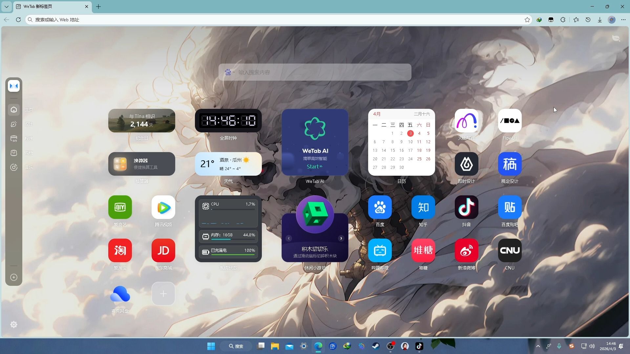The width and height of the screenshot is (630, 354).
Task: Open the 夸克网盘 cloud icon
Action: [x=120, y=294]
